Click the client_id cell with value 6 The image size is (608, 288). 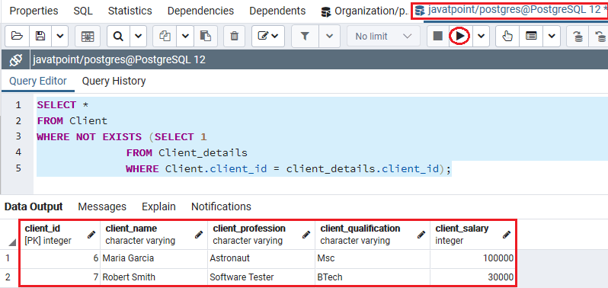point(59,258)
